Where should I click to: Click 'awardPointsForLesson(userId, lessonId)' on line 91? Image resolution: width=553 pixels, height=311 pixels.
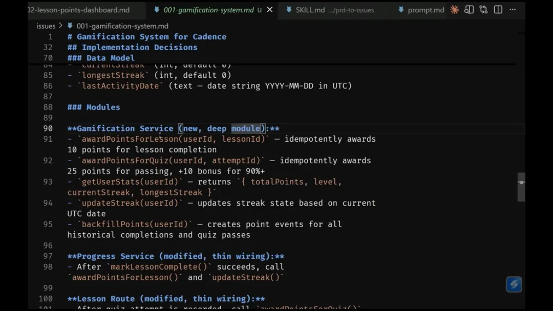click(173, 139)
